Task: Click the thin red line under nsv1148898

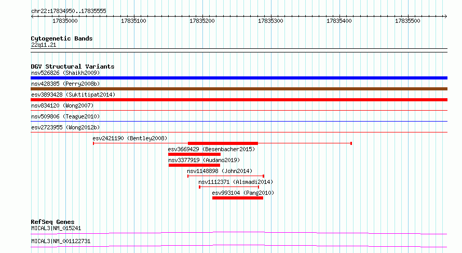Action: [x=226, y=176]
